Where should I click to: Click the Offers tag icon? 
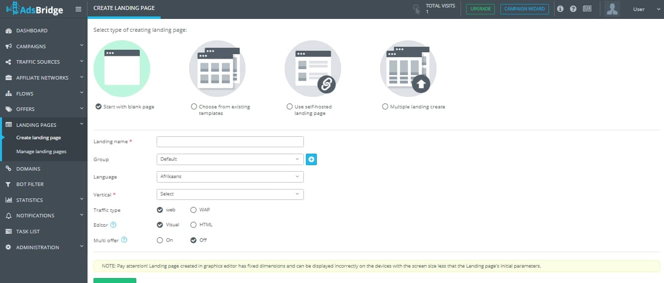click(8, 109)
